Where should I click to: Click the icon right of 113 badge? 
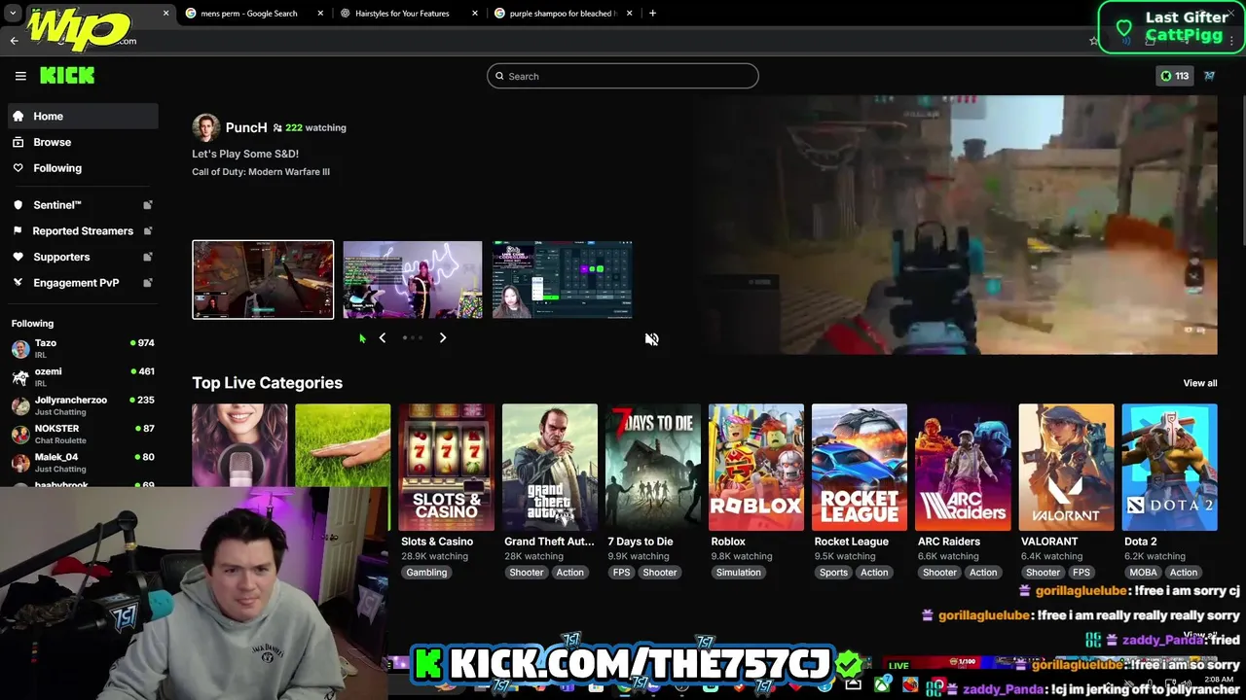pyautogui.click(x=1209, y=76)
